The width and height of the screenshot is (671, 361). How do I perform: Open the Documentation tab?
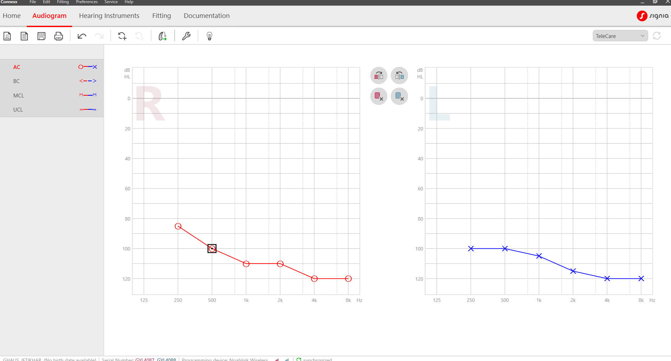(x=207, y=16)
